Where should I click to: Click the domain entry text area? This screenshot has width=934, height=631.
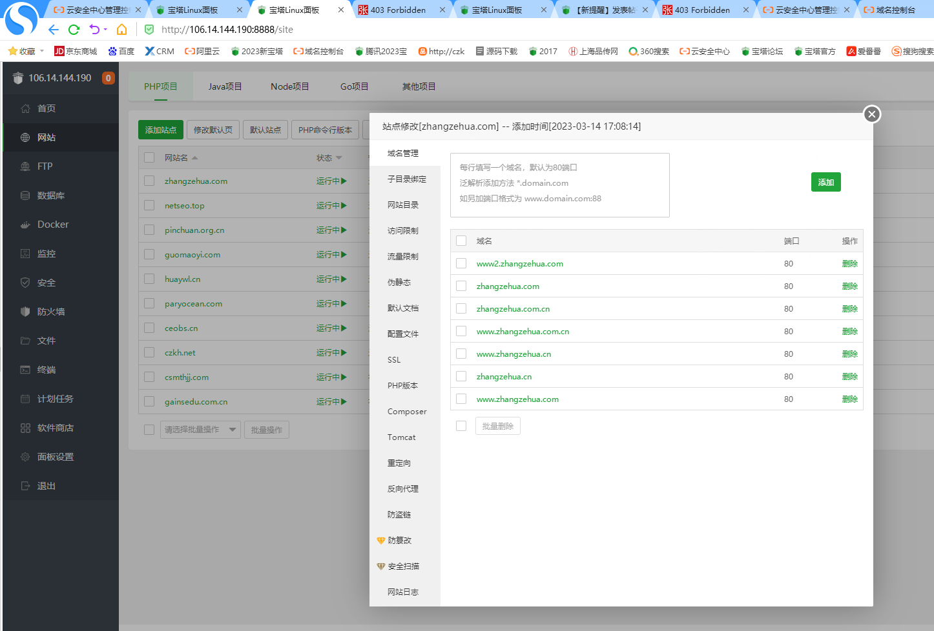click(x=560, y=185)
